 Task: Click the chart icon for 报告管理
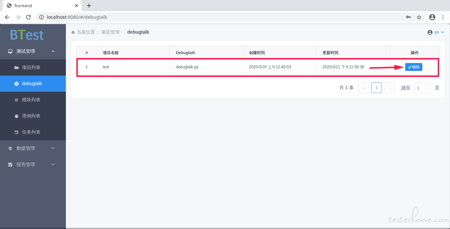point(10,165)
